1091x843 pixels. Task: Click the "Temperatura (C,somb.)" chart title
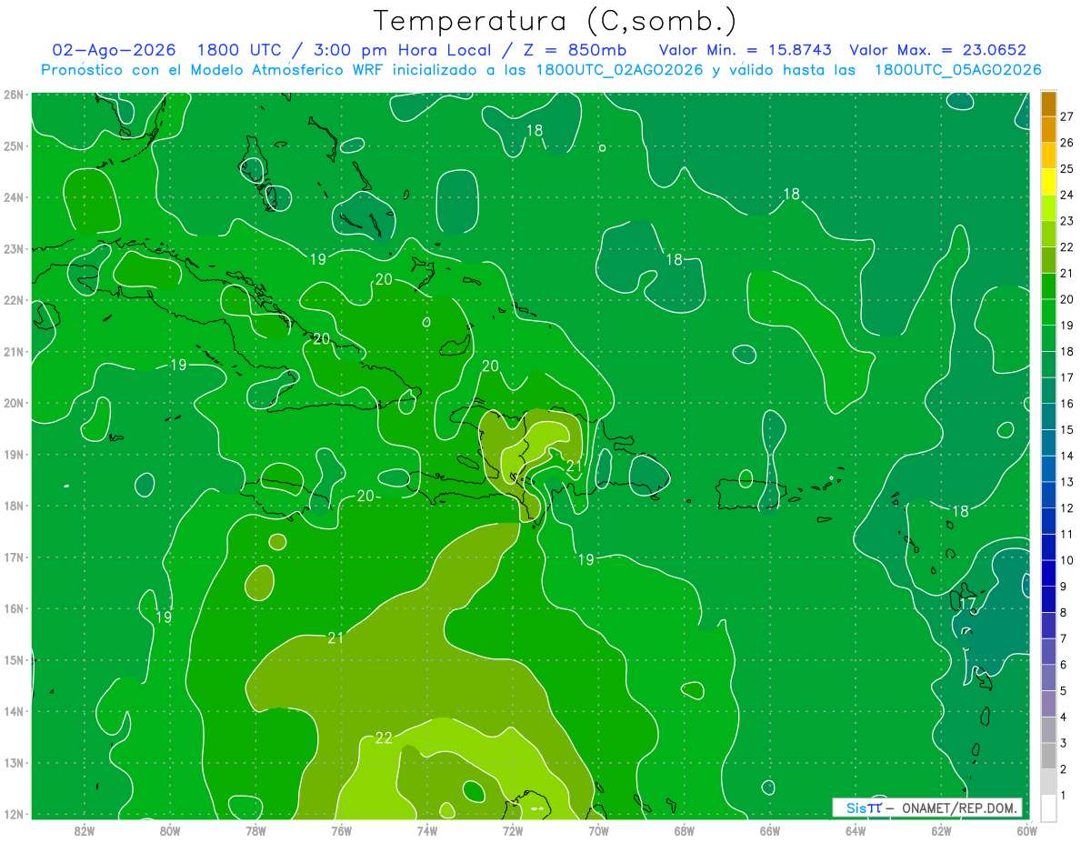pos(556,22)
